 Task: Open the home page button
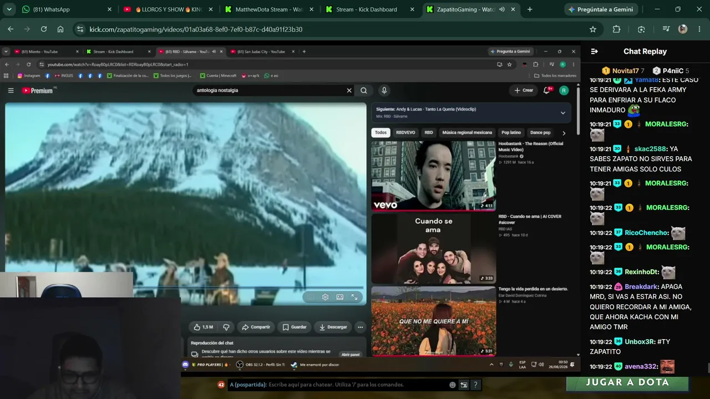coord(60,29)
